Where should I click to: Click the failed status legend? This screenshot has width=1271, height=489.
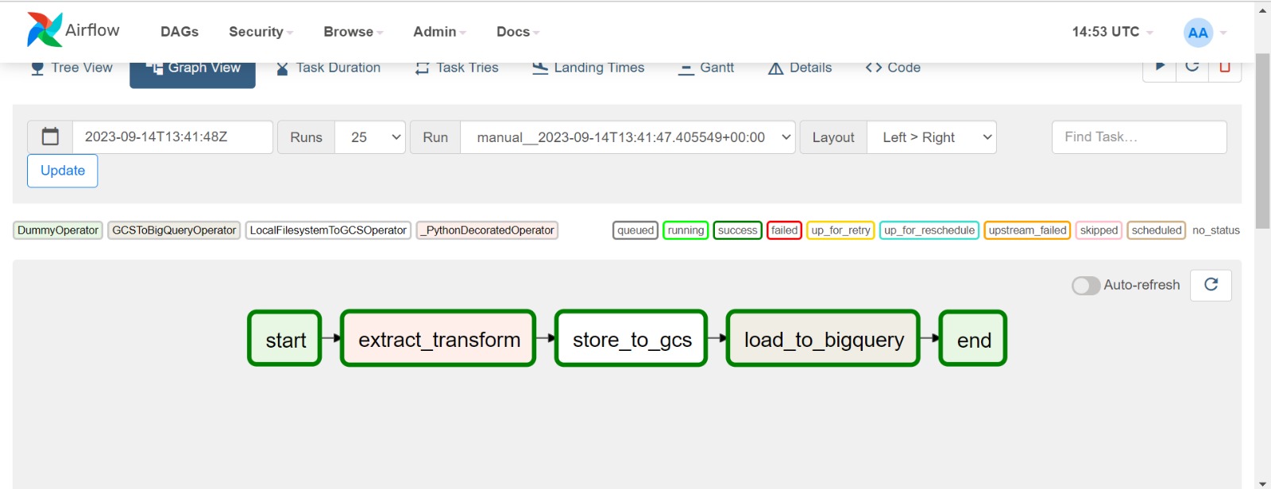pyautogui.click(x=784, y=230)
